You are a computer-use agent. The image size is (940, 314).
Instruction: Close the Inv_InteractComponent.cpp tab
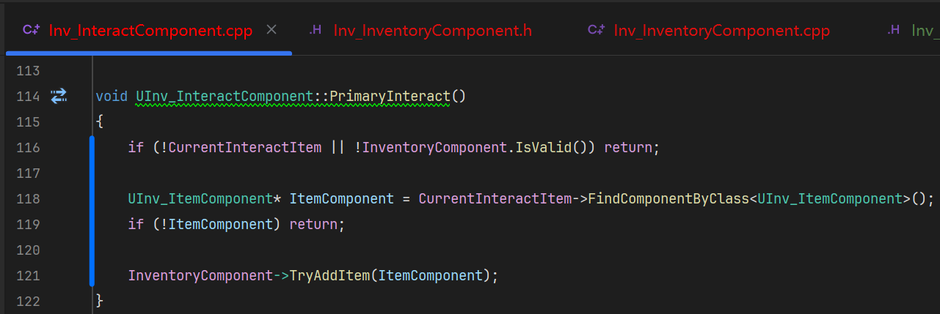pyautogui.click(x=272, y=30)
